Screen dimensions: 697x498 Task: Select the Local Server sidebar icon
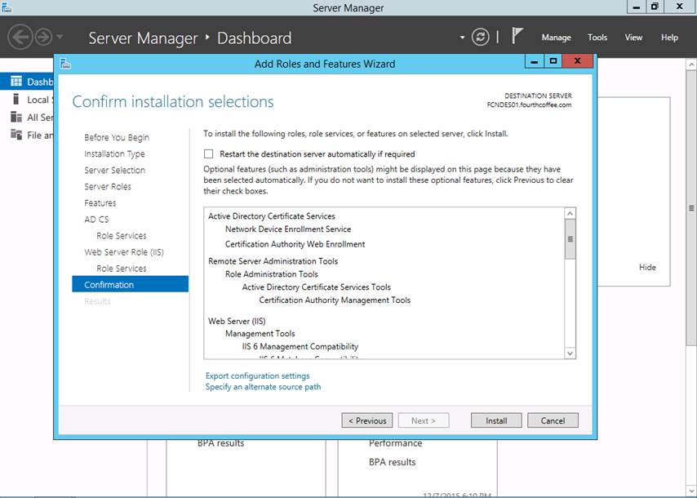point(16,100)
